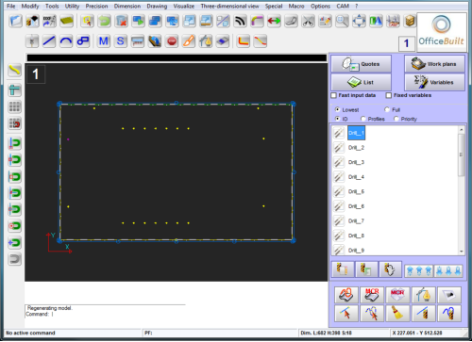
Task: Open the CAM menu
Action: point(343,6)
